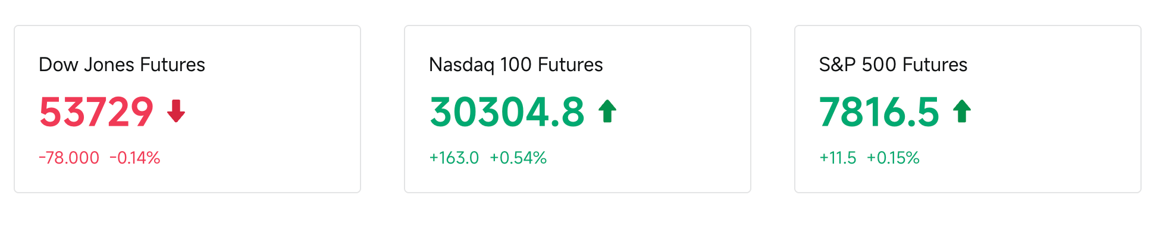The height and width of the screenshot is (230, 1166).
Task: Open the Nasdaq 100 Futures title
Action: (516, 65)
